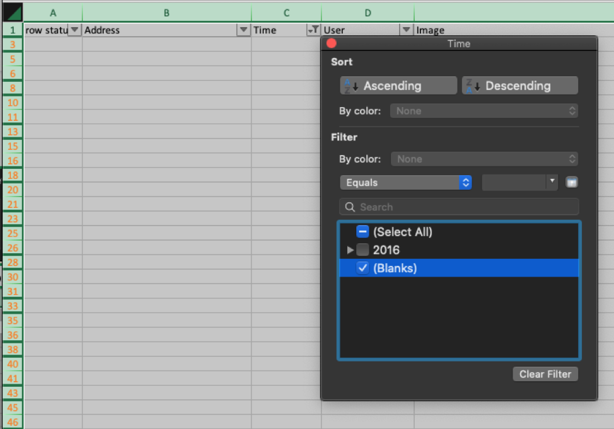Open the Time column filter button
Viewport: 614px width, 429px height.
point(313,30)
